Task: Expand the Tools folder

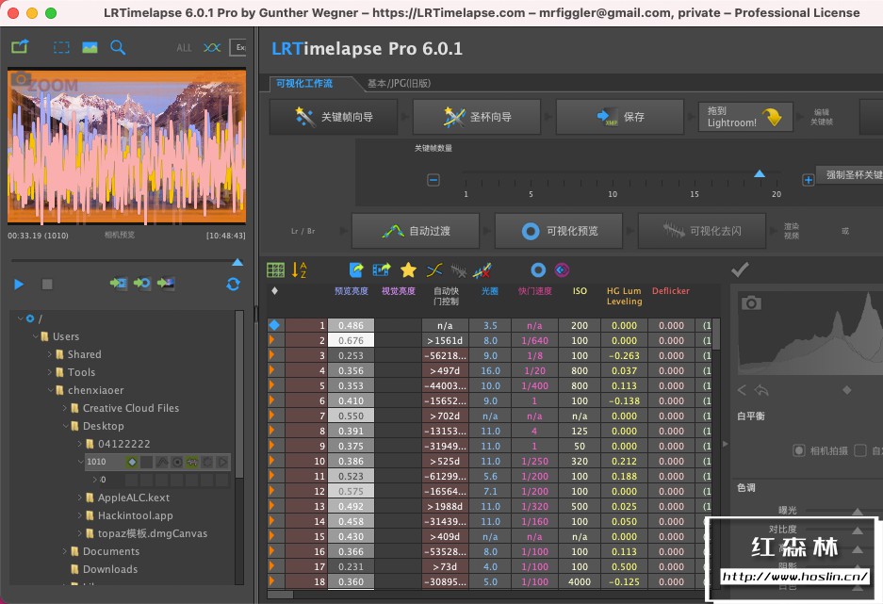Action: pos(50,372)
